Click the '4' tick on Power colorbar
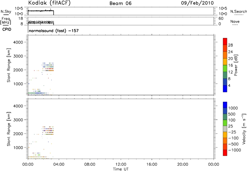Viewport: 247px width, 171px height. tap(229, 85)
